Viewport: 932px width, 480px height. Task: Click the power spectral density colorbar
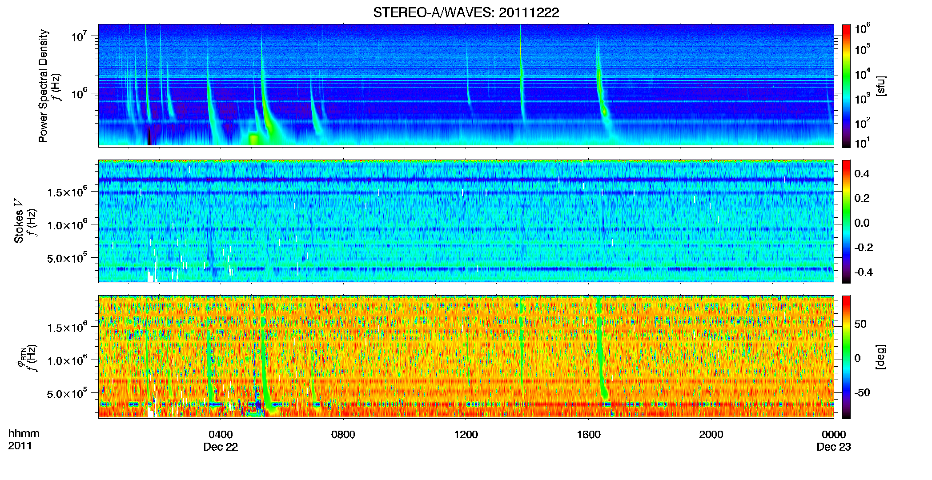point(846,86)
